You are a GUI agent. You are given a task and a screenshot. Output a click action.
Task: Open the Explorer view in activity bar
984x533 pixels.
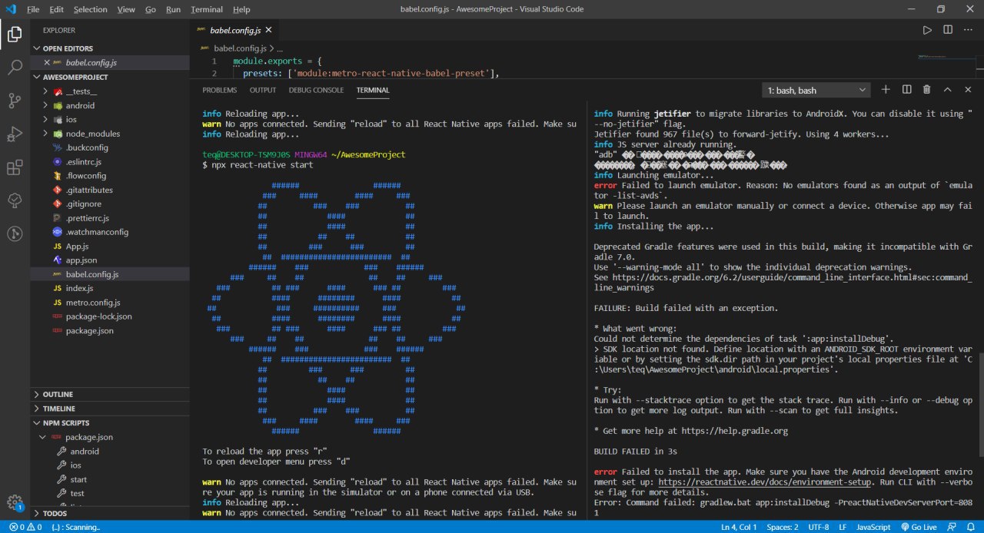tap(15, 34)
